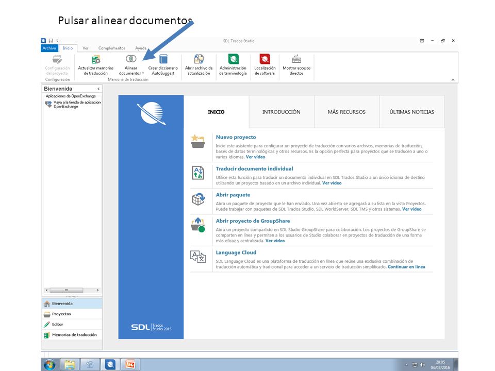495x371 pixels.
Task: Click the Traducir documento individual icon
Action: 198,173
